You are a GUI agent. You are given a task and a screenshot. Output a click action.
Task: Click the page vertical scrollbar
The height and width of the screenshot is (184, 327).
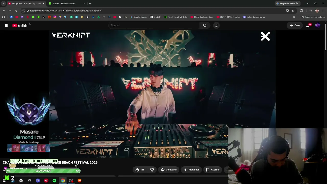coord(326,37)
